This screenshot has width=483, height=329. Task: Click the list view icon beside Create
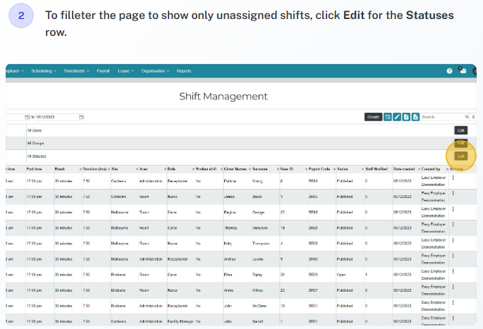[x=388, y=117]
